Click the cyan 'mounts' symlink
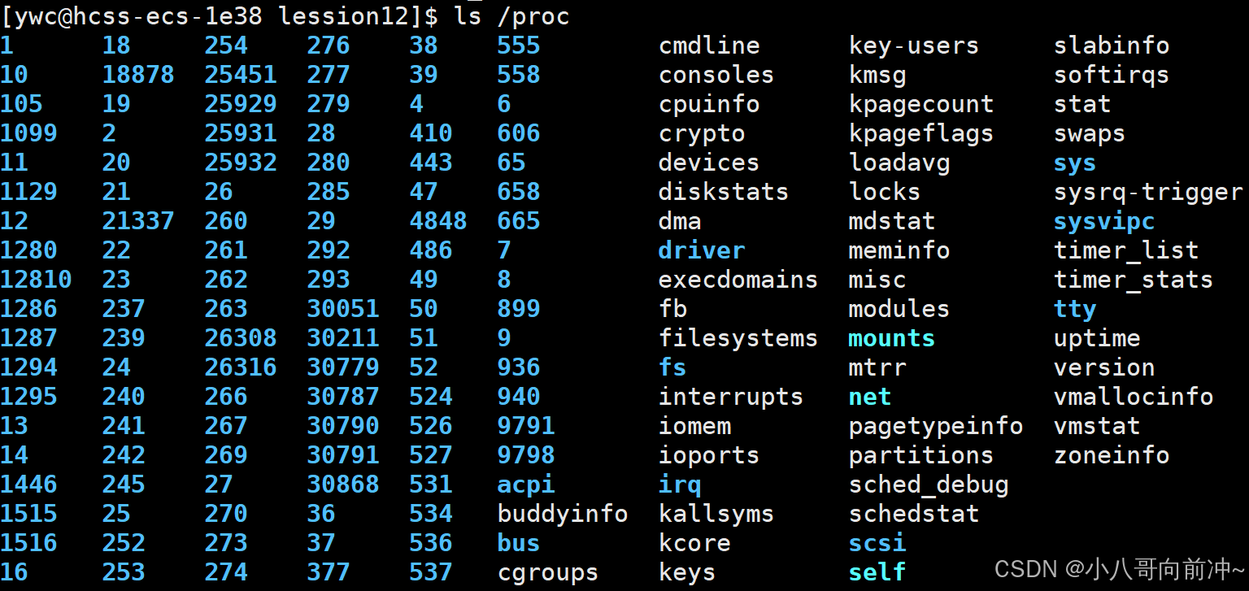1249x591 pixels. tap(891, 338)
